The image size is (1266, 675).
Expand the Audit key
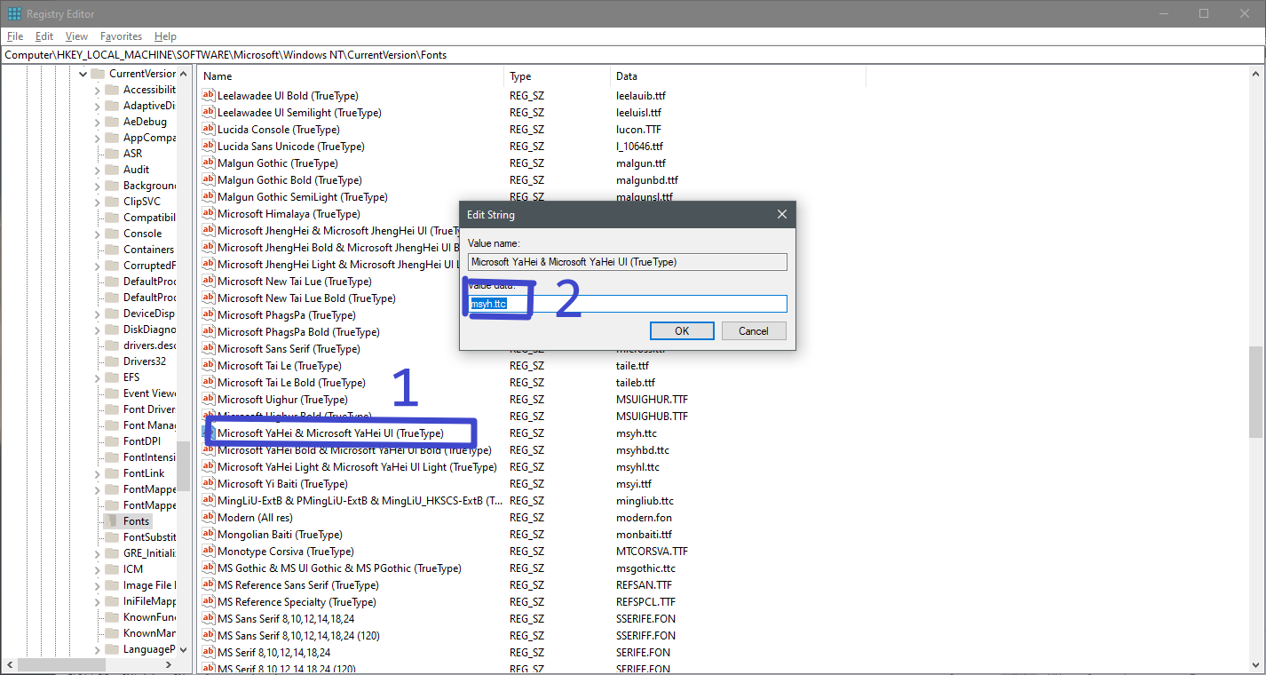click(x=98, y=170)
